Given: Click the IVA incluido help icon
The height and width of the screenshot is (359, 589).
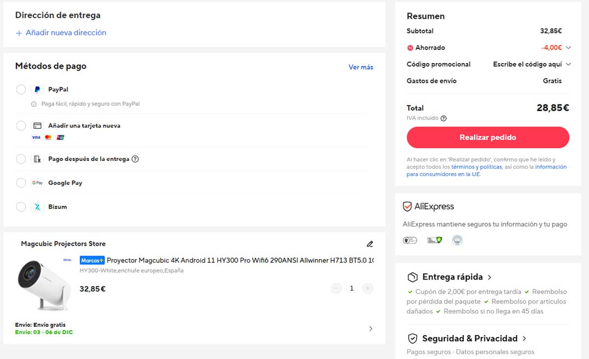Looking at the screenshot, I should [444, 118].
